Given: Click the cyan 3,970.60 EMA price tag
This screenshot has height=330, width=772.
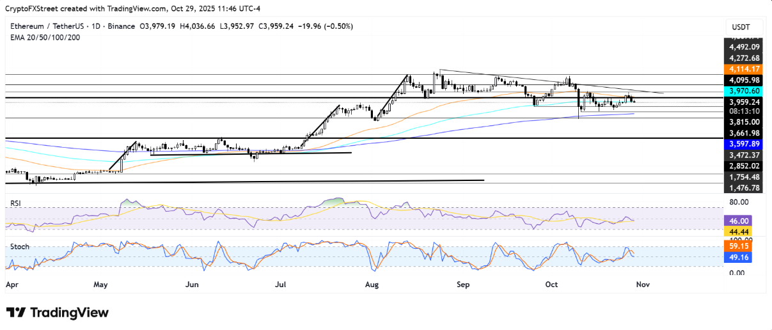Looking at the screenshot, I should 744,91.
